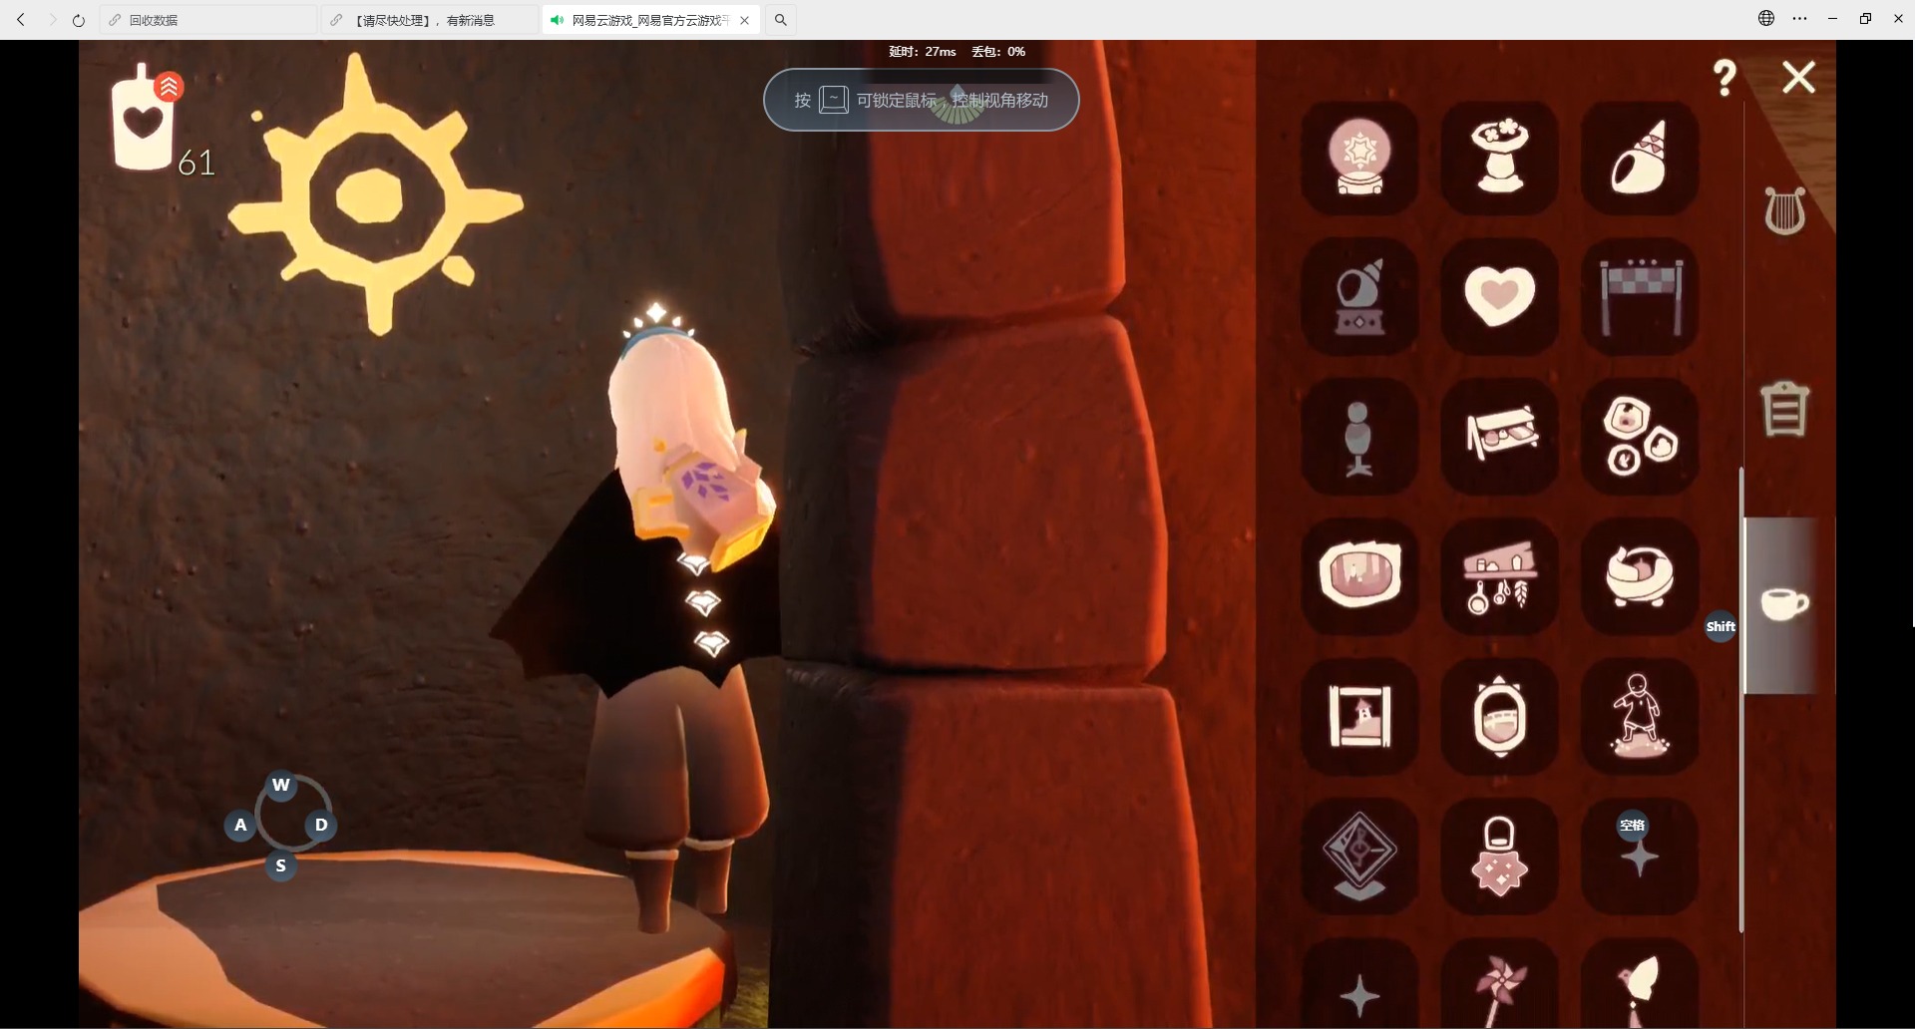The height and width of the screenshot is (1029, 1915).
Task: Open the browser globe language icon
Action: coord(1766,18)
